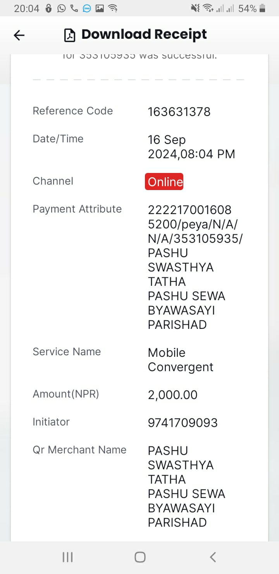Tap the Payment Attribute label
Viewport: 279px width, 574px height.
pos(77,209)
